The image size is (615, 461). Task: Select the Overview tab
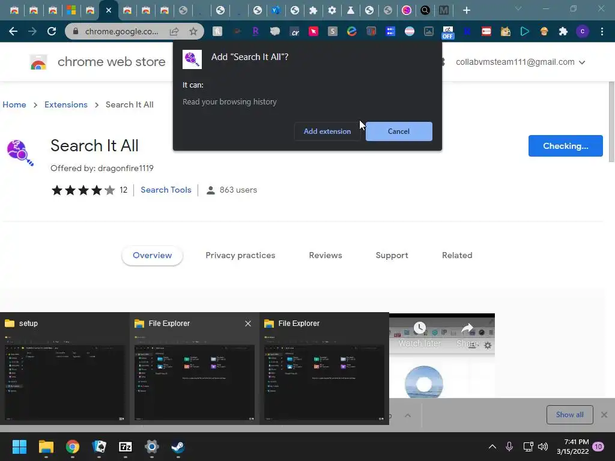click(152, 255)
